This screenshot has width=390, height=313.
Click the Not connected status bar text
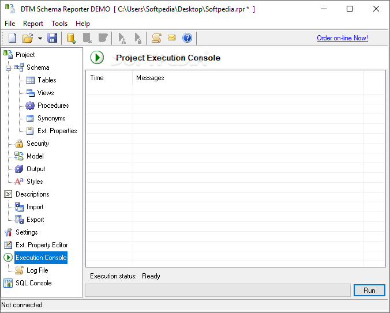click(22, 305)
